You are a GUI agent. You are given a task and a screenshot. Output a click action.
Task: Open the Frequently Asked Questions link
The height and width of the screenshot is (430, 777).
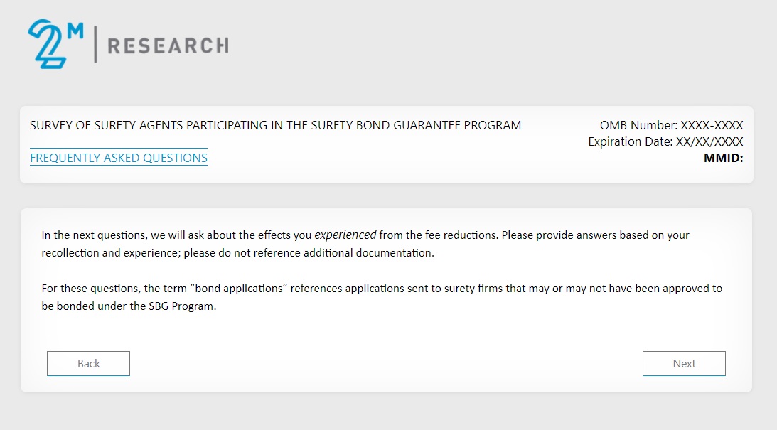point(119,158)
